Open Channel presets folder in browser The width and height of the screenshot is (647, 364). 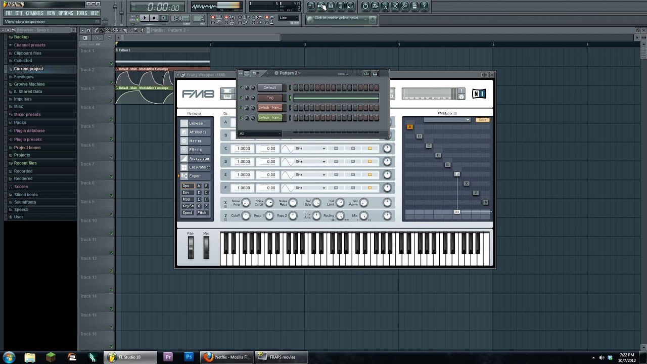click(29, 45)
